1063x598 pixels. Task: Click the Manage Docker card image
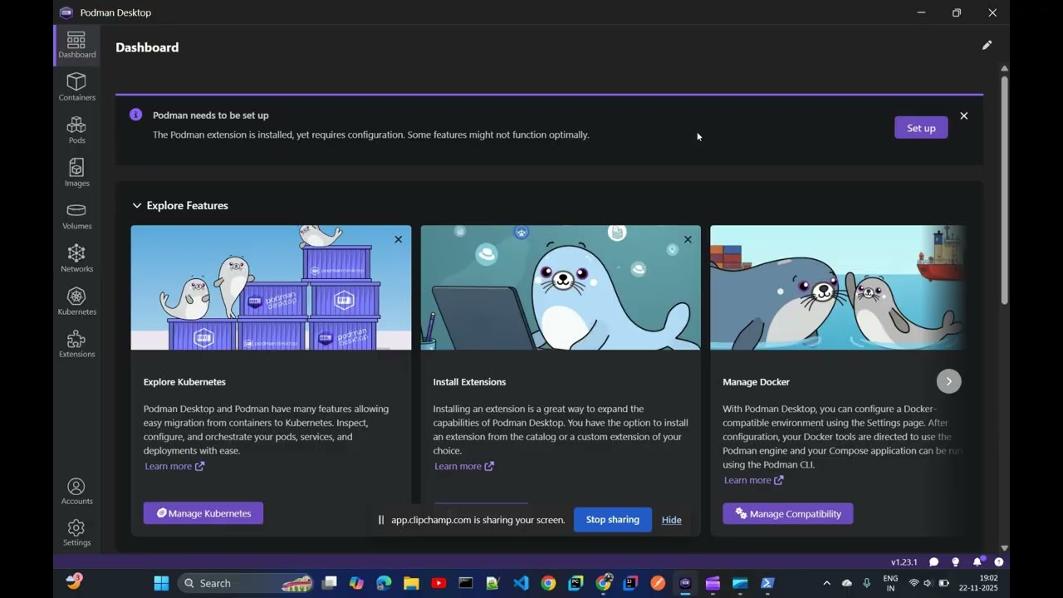[837, 287]
